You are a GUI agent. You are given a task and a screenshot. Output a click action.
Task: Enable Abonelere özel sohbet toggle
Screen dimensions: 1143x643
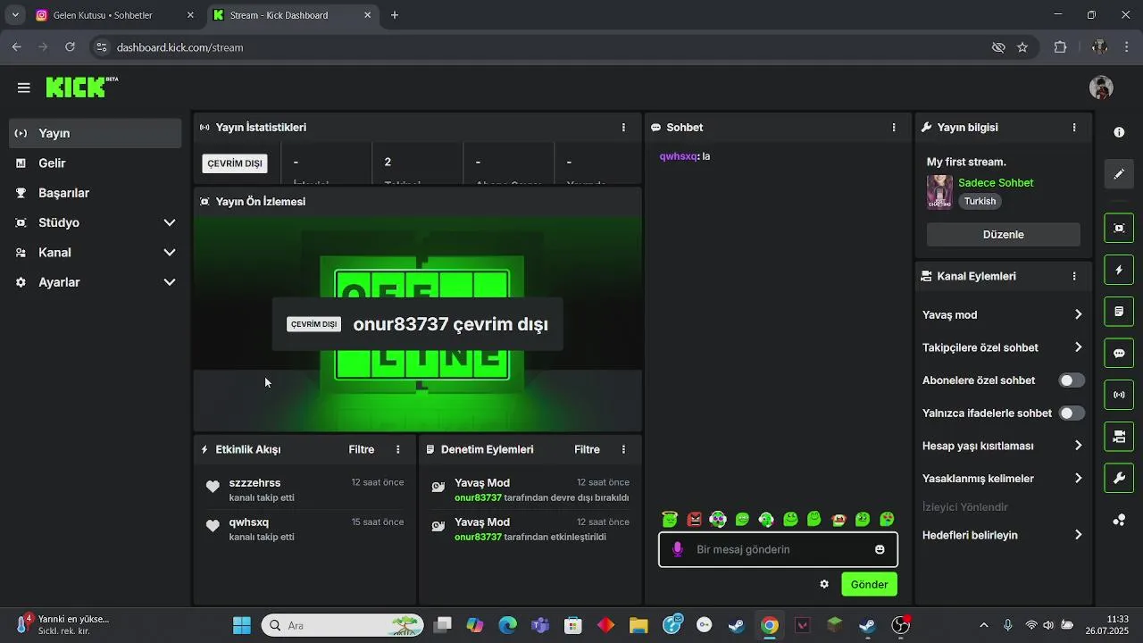click(1072, 380)
